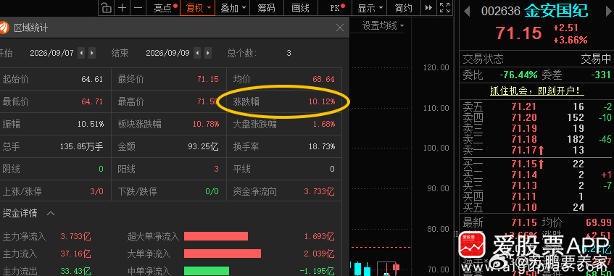614x276 pixels.
Task: Open the 复权 dropdown
Action: pyautogui.click(x=198, y=8)
